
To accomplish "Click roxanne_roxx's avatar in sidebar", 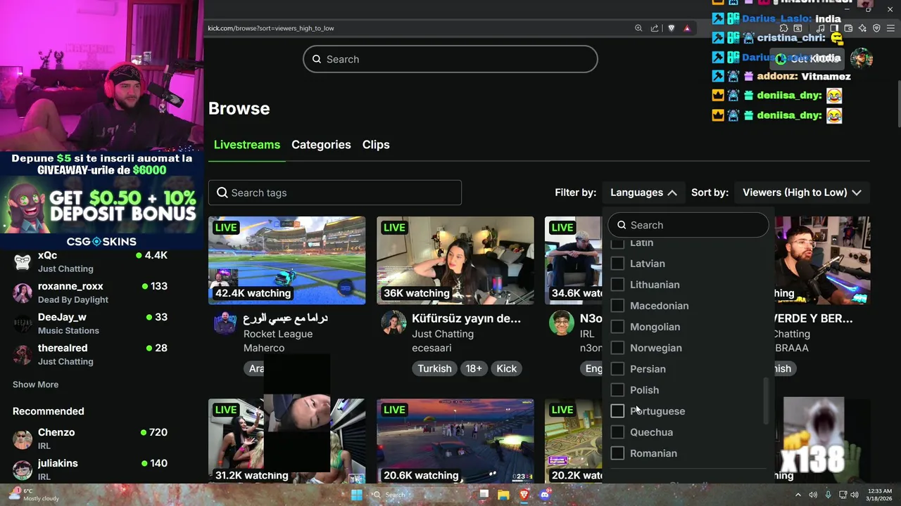I will 23,293.
